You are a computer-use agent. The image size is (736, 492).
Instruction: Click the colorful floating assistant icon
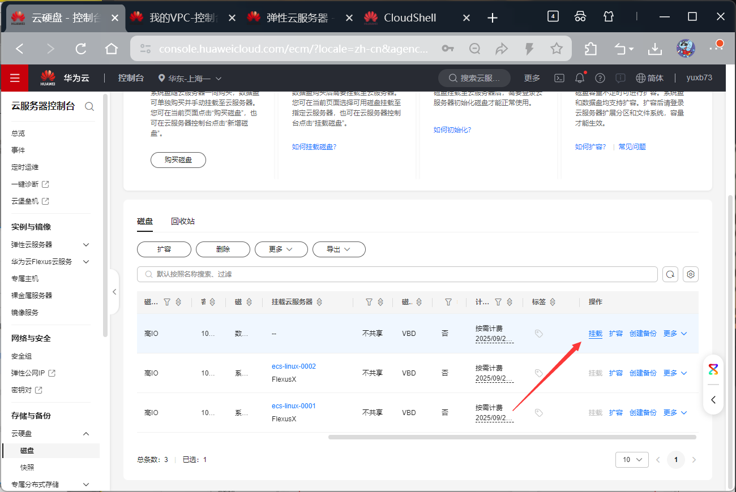tap(713, 369)
